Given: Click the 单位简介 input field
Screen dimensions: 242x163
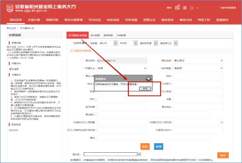Looking at the screenshot, I should coord(153,114).
